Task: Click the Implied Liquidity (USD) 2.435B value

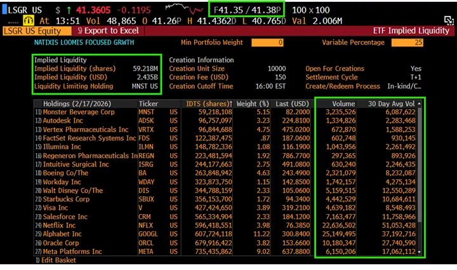Action: 147,78
